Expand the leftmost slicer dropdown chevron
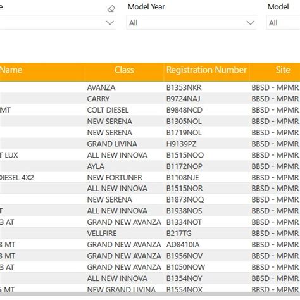 (x=110, y=23)
